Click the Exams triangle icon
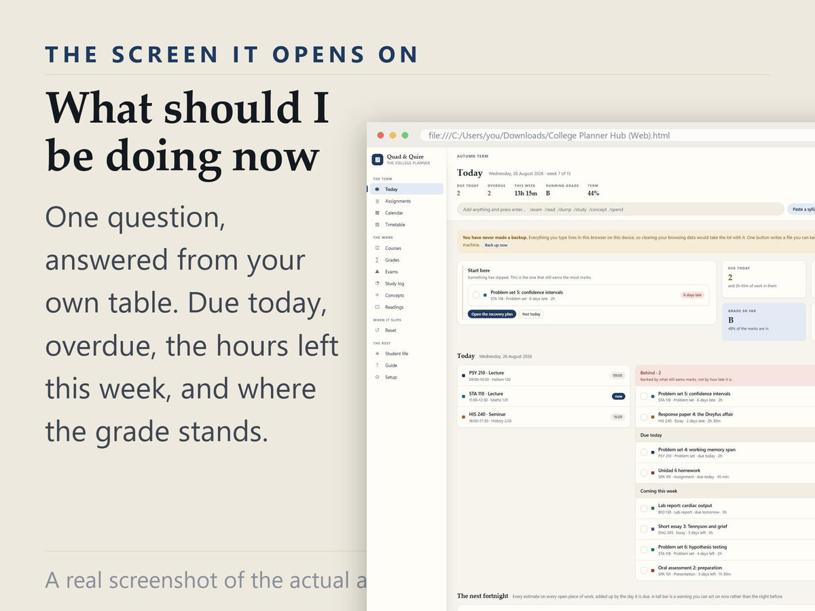Screen dimensions: 815x611 (378, 272)
